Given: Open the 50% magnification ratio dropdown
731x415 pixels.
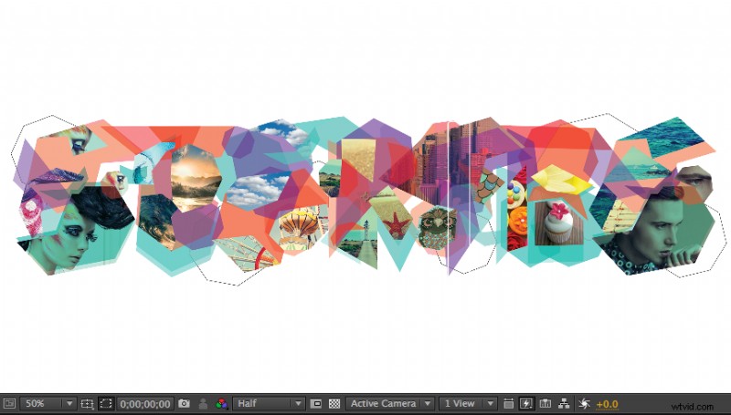Looking at the screenshot, I should (48, 403).
